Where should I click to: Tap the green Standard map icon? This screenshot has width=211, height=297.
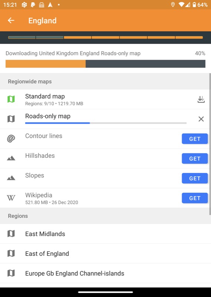[11, 99]
